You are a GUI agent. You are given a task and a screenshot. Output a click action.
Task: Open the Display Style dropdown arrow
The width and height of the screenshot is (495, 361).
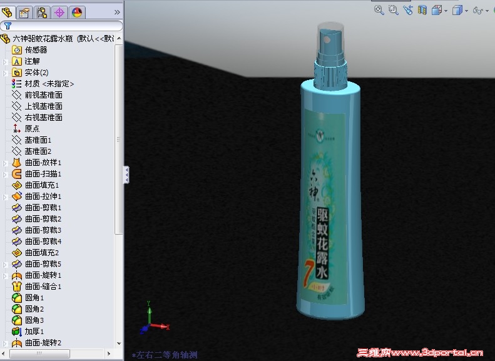(467, 11)
